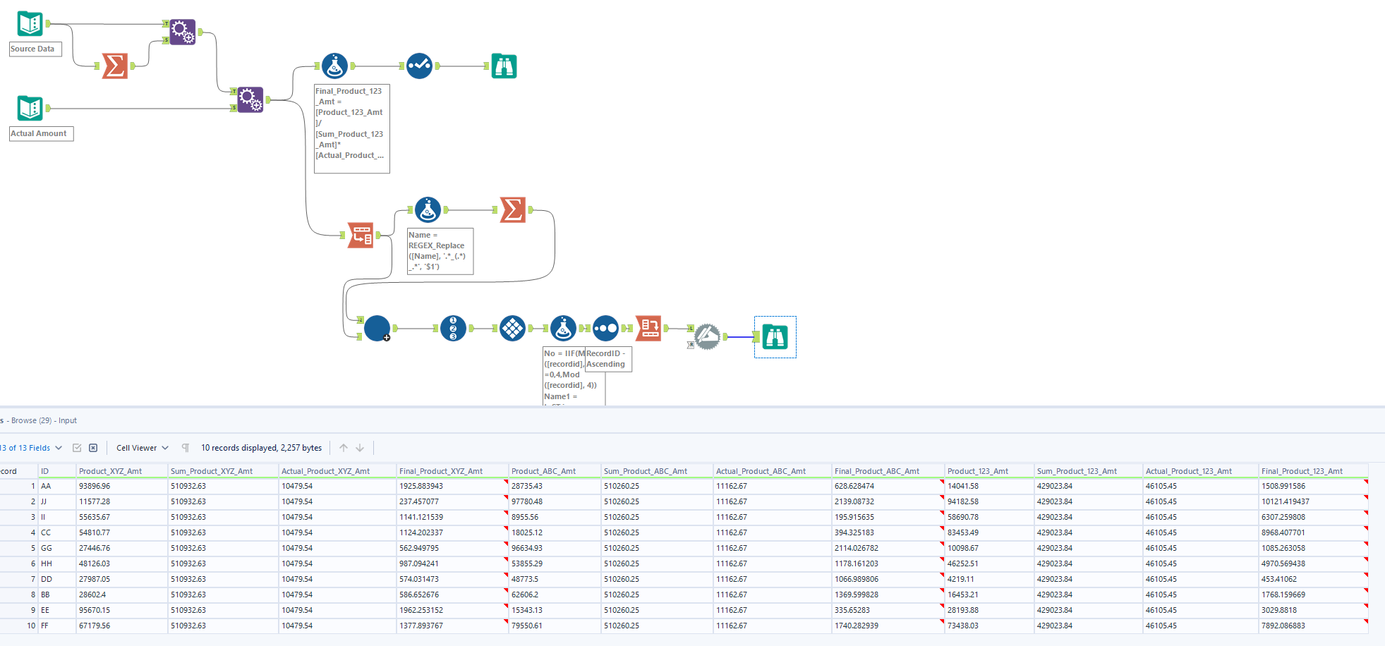
Task: Toggle the checkmark cell selection icon
Action: [x=76, y=447]
